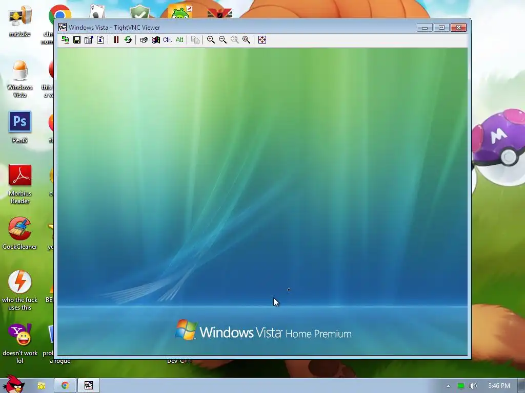Select the Windows Vista desktop shortcut
The image size is (525, 393).
[x=20, y=79]
